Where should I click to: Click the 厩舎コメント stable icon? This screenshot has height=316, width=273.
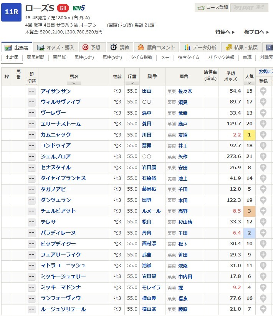[141, 48]
